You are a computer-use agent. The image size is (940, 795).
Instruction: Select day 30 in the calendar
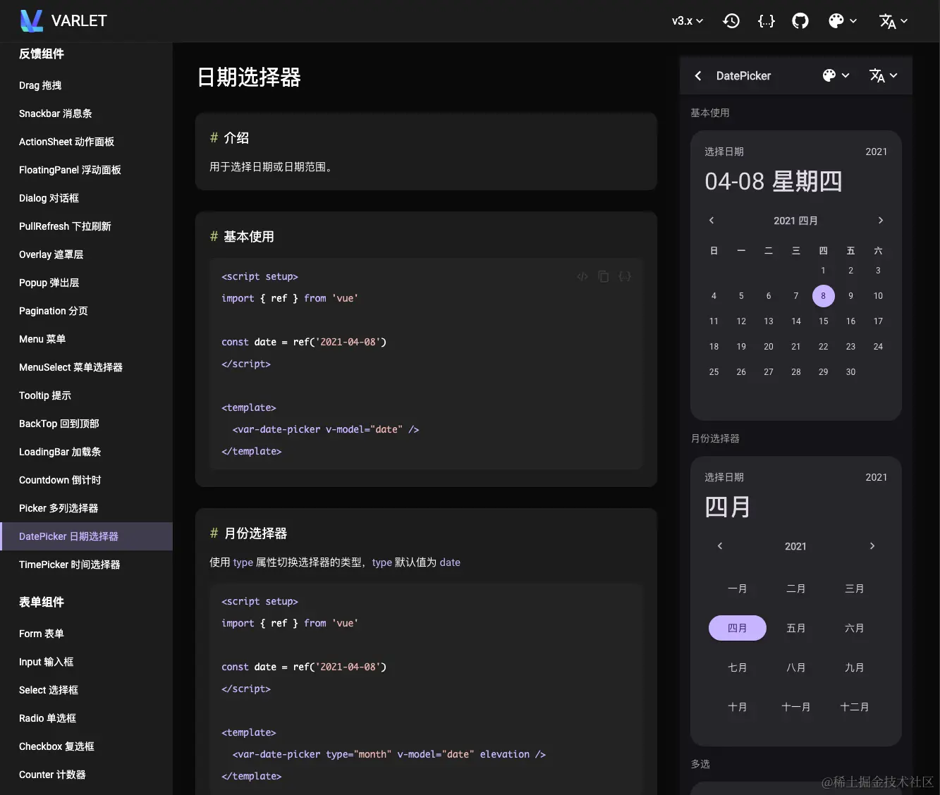coord(850,372)
